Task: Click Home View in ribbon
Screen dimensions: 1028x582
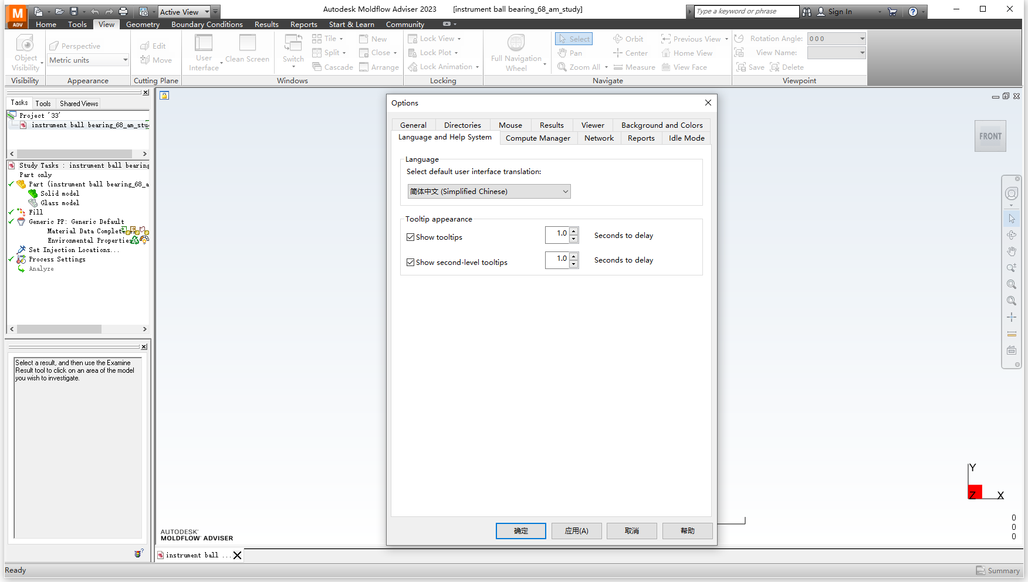Action: click(x=687, y=53)
